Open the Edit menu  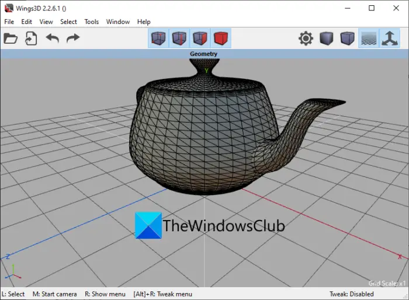(x=27, y=22)
